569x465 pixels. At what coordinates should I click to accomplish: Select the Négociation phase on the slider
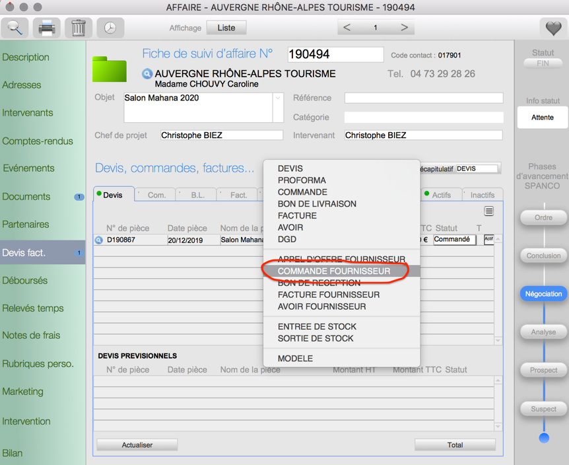pos(543,294)
